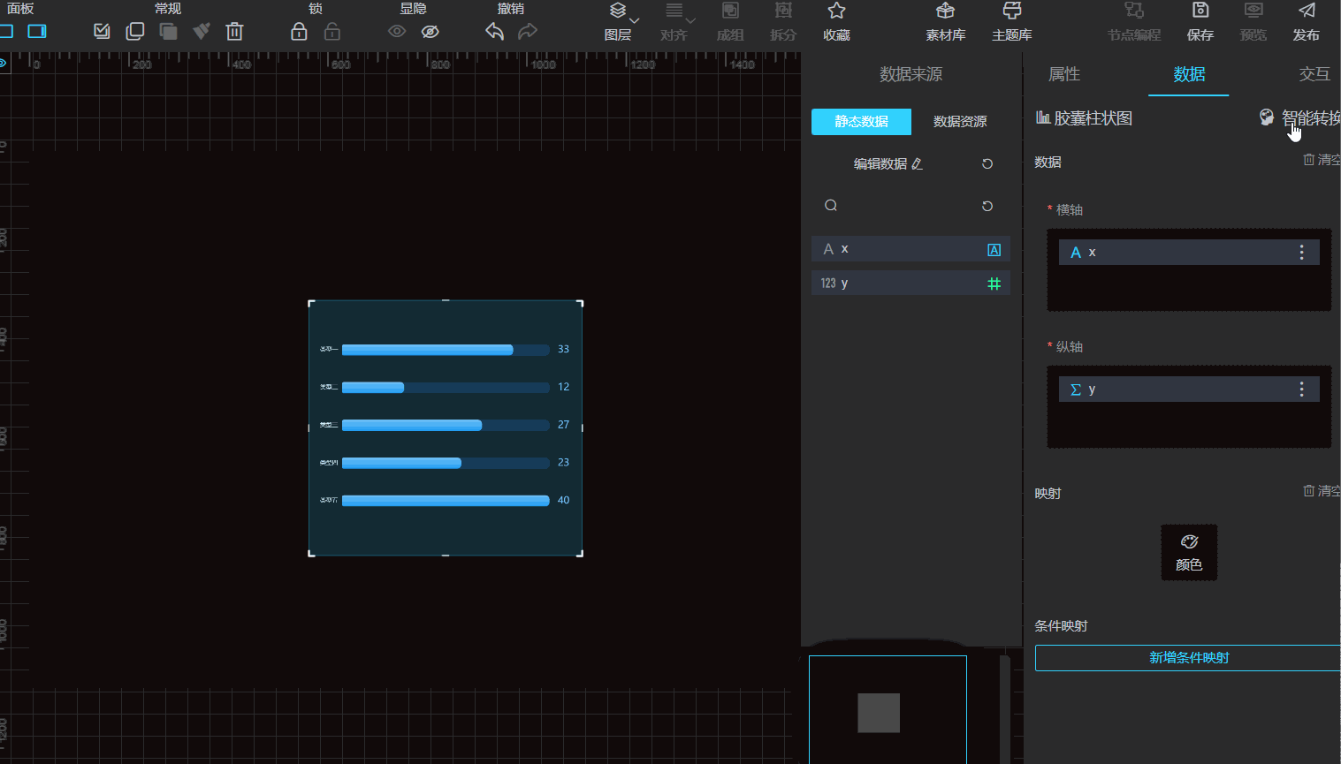
Task: Select the 静态数据 tab
Action: point(861,122)
